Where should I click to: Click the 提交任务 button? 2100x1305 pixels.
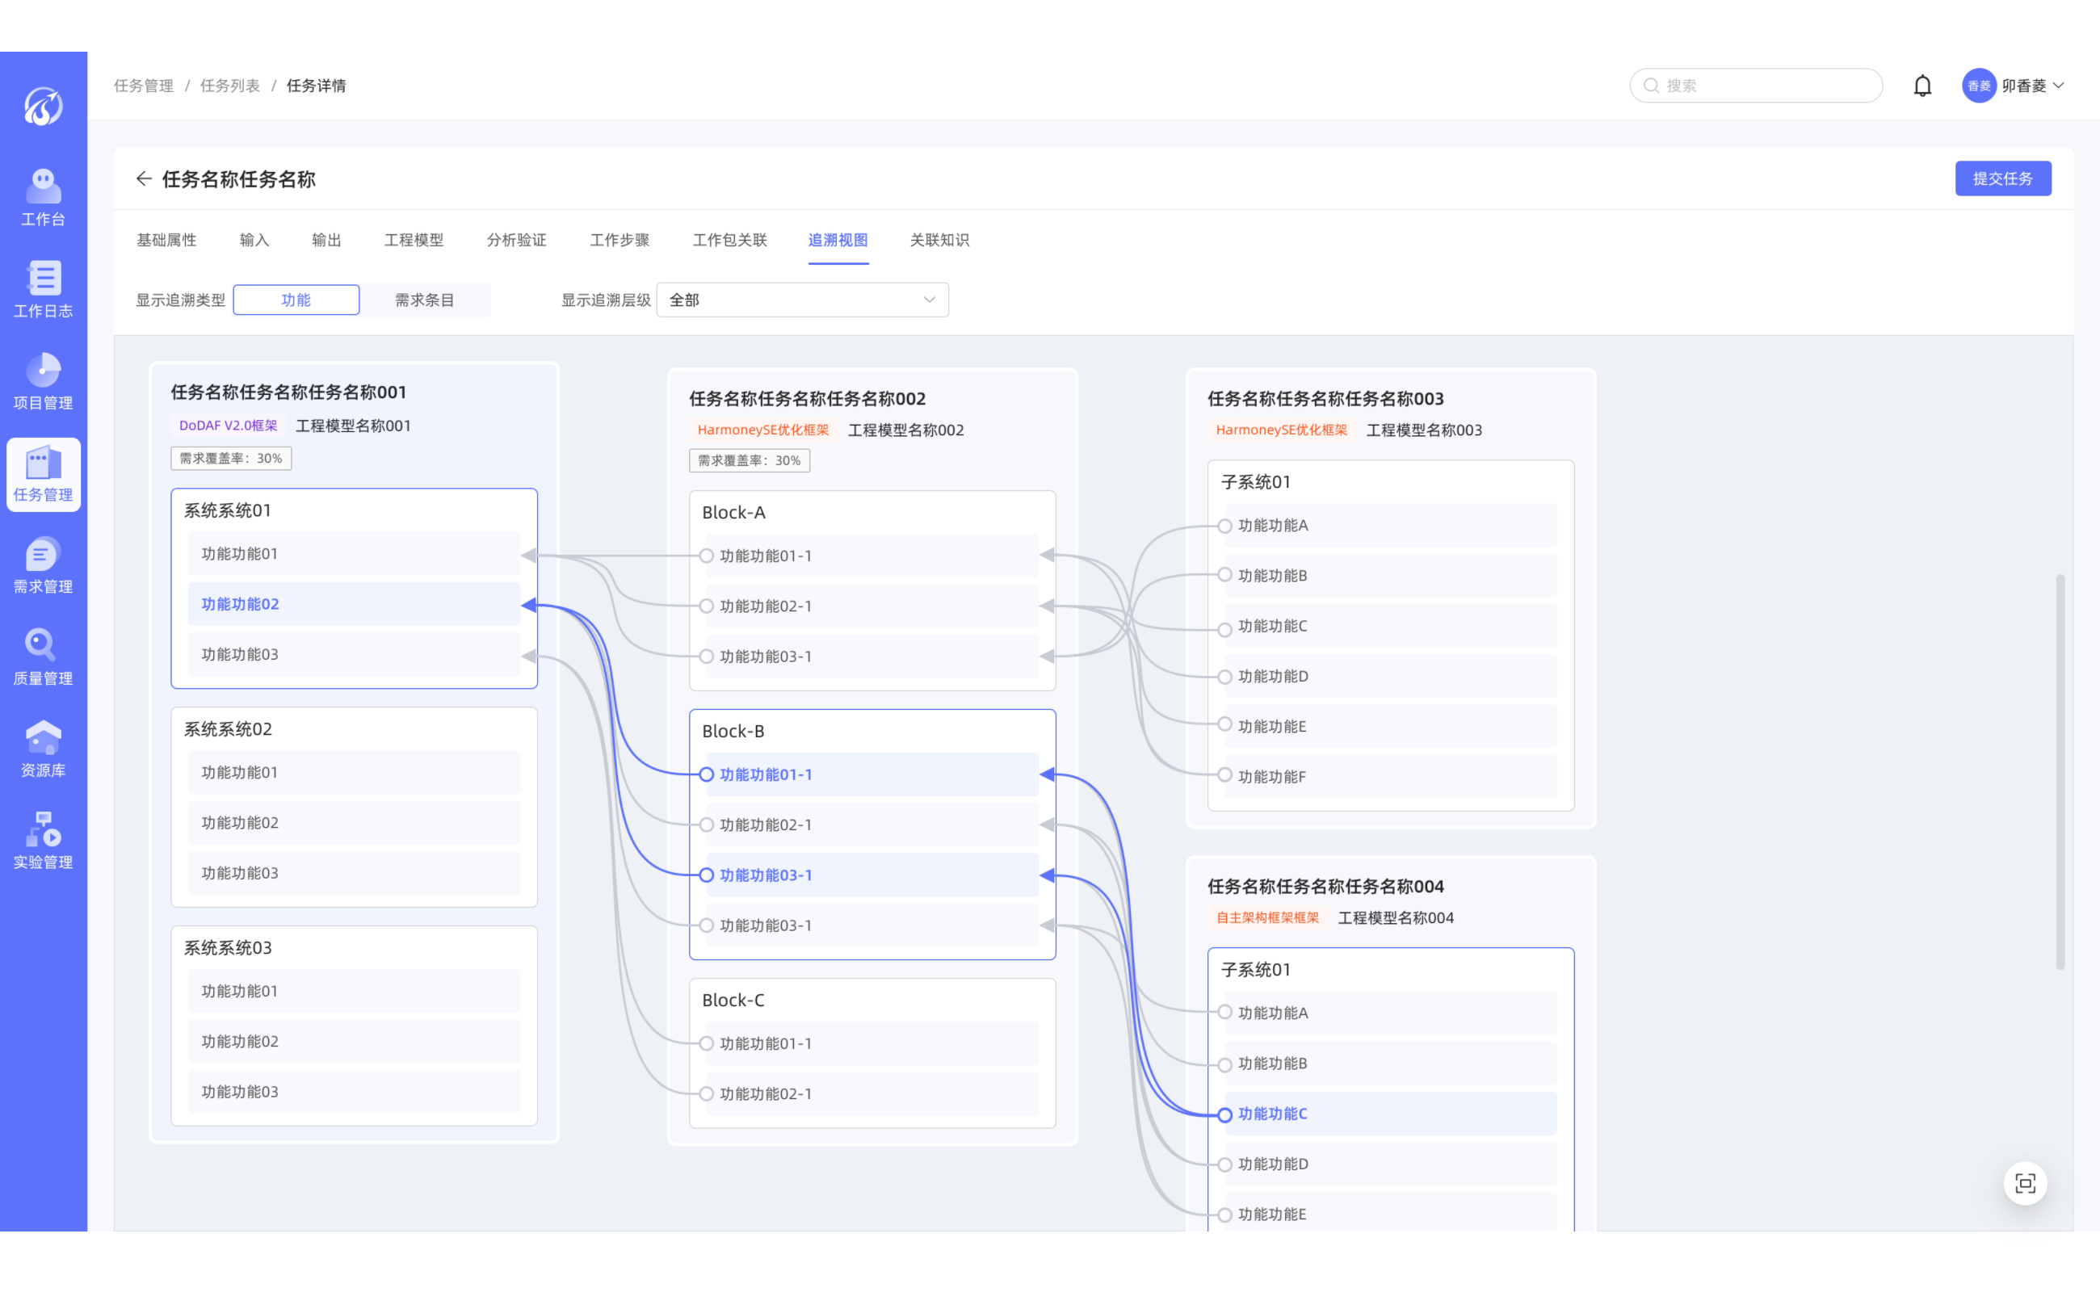tap(2002, 178)
